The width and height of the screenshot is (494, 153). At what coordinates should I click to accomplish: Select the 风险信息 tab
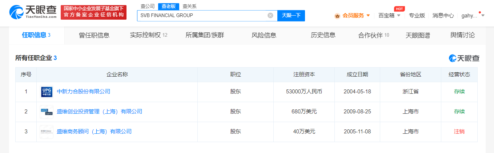point(264,35)
